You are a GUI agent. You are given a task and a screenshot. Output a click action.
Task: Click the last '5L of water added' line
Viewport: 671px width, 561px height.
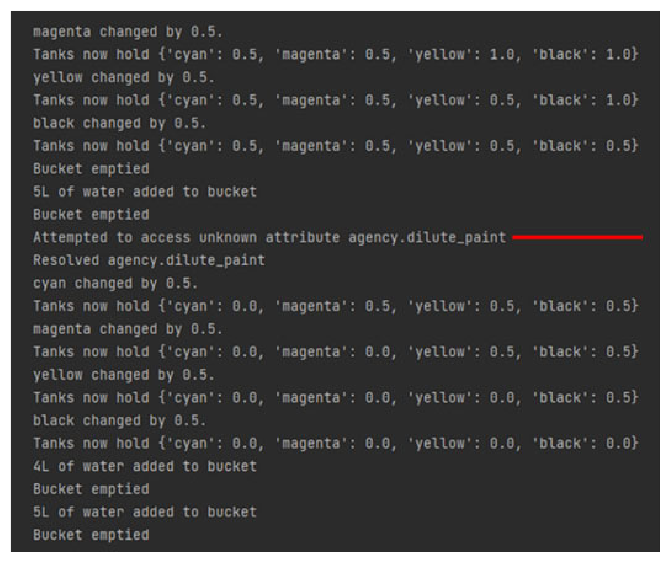(x=145, y=512)
